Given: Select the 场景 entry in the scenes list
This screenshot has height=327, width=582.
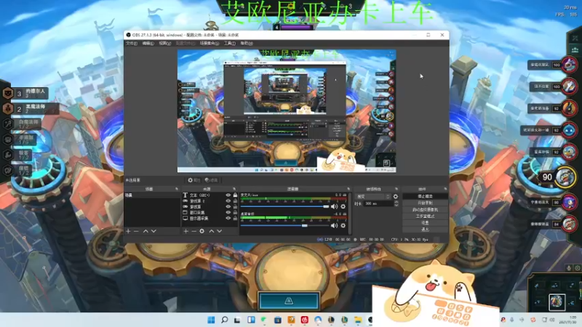Looking at the screenshot, I should click(152, 195).
